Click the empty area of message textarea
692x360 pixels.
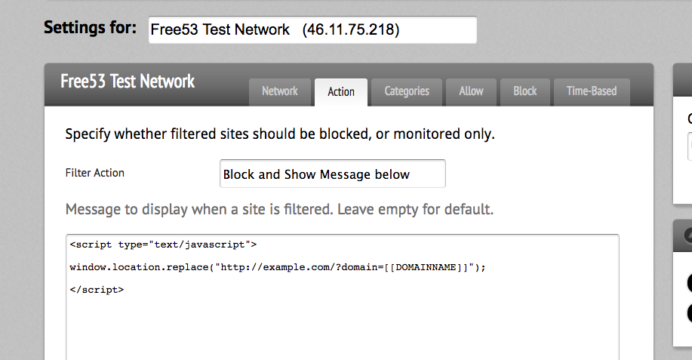tap(343, 328)
